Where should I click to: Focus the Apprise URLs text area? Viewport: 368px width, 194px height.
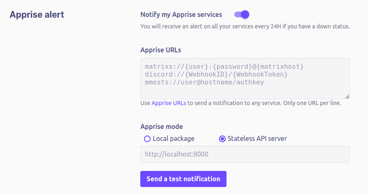tap(245, 79)
